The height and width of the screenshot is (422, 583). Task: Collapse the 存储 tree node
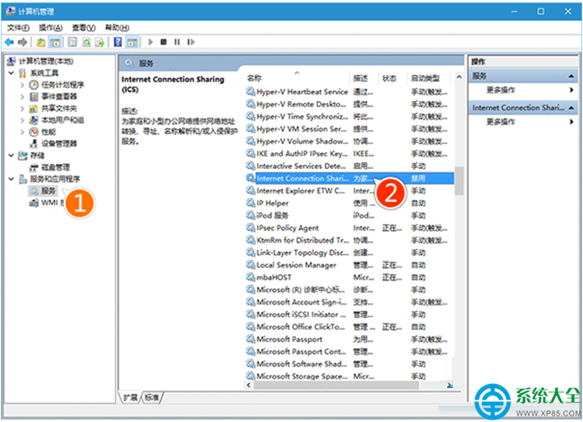coord(11,155)
